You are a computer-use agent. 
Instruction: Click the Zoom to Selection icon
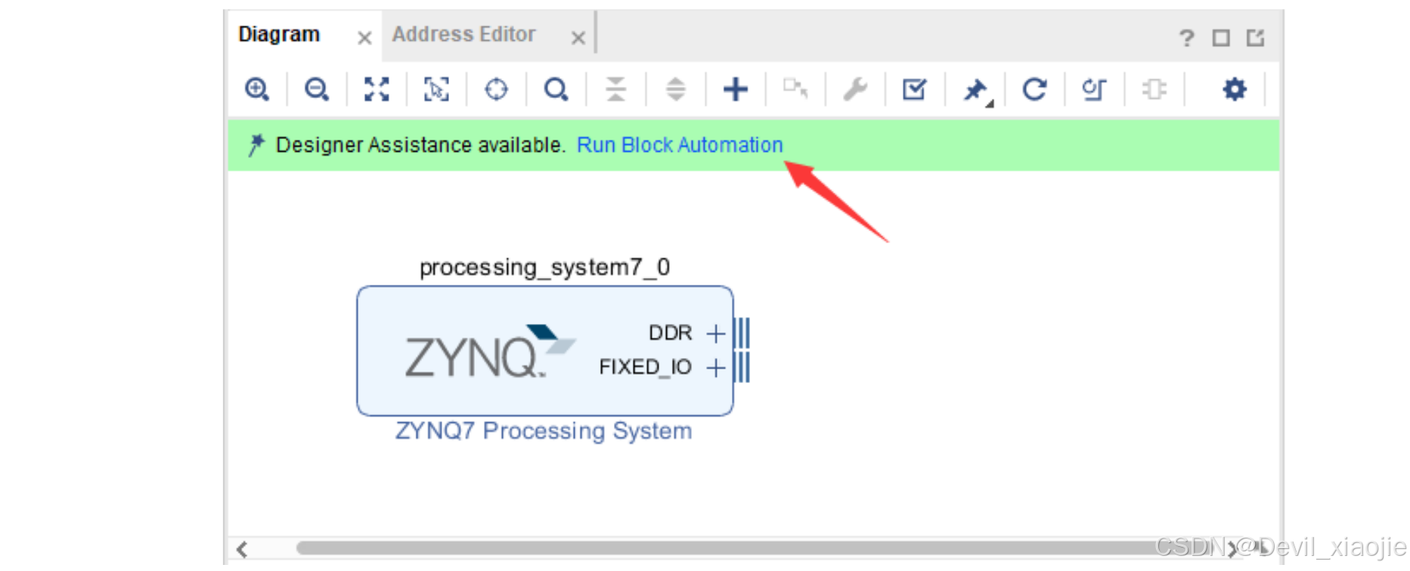pyautogui.click(x=436, y=89)
